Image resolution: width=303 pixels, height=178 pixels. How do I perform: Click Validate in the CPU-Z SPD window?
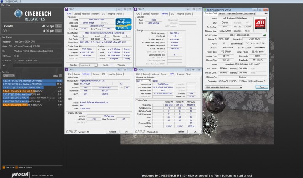pyautogui.click(x=181, y=132)
